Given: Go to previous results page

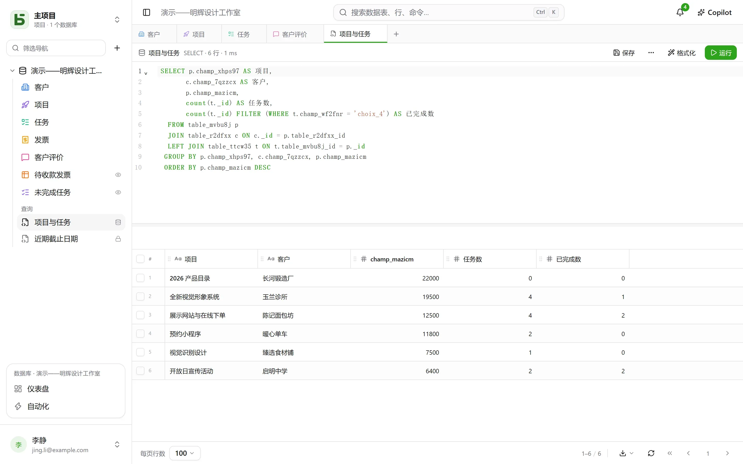Looking at the screenshot, I should click(x=688, y=453).
